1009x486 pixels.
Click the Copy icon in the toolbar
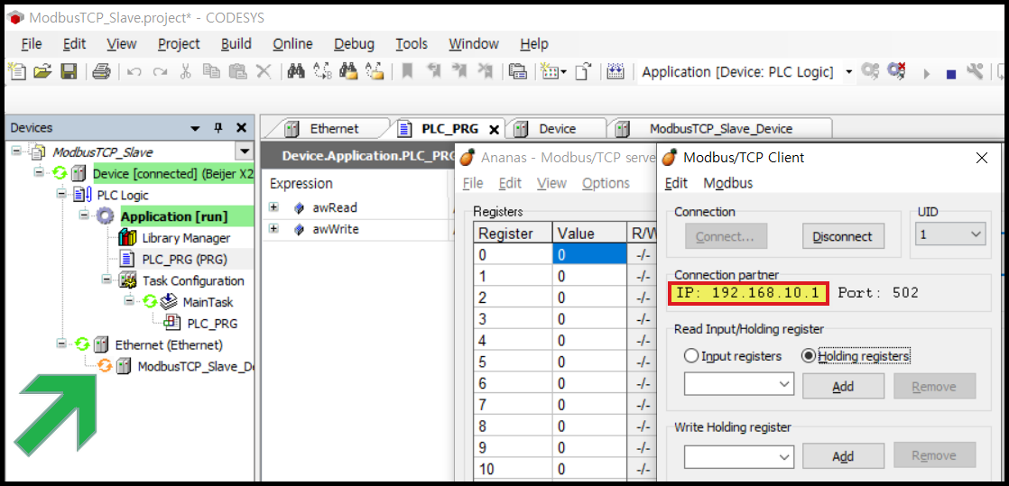click(211, 71)
